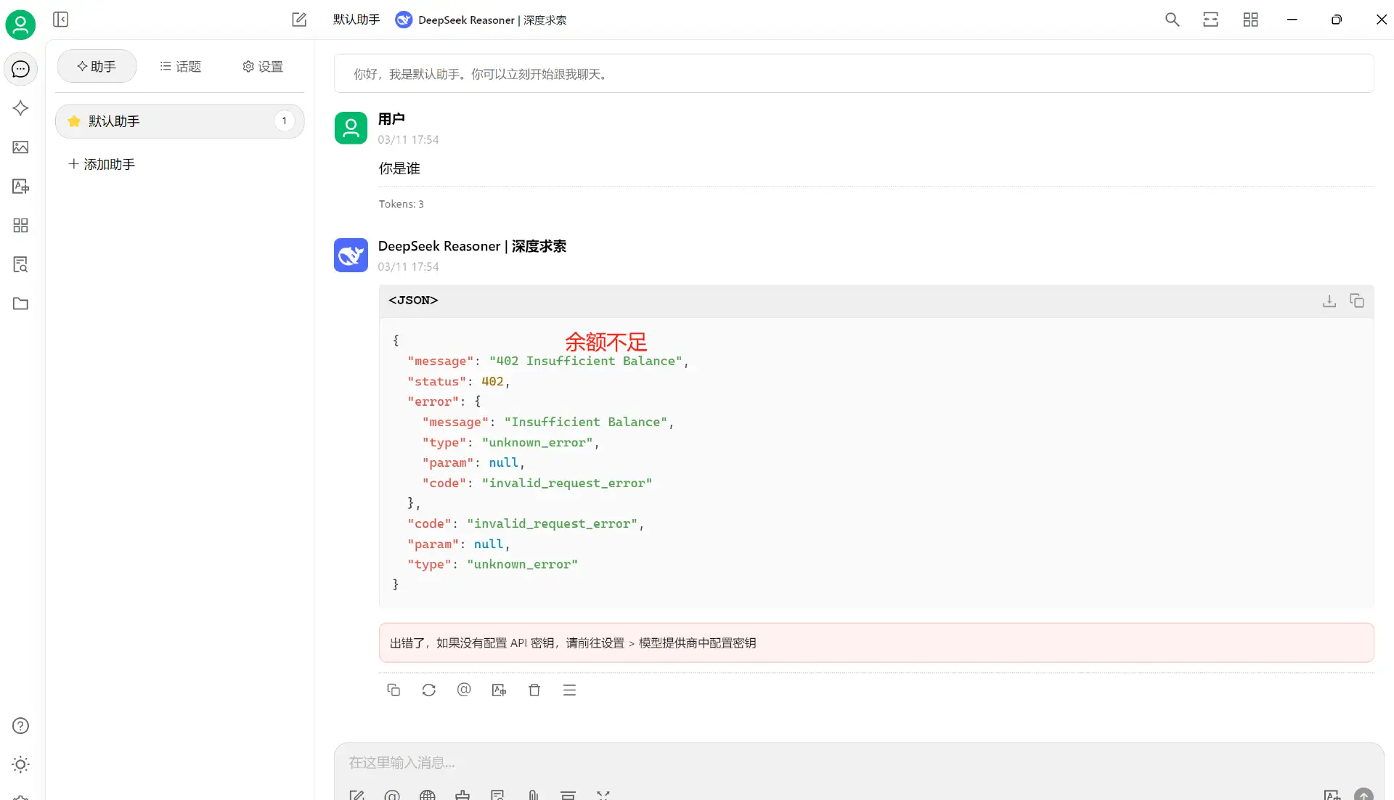Click the red API key error notice
The height and width of the screenshot is (800, 1394).
click(x=876, y=642)
